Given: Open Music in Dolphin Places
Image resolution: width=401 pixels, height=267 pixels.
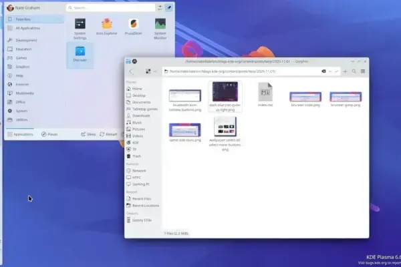Looking at the screenshot, I should (x=143, y=123).
